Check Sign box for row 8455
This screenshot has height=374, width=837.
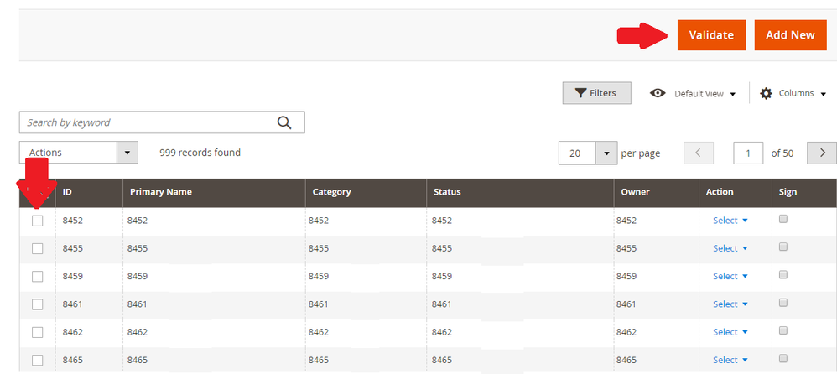pos(783,247)
